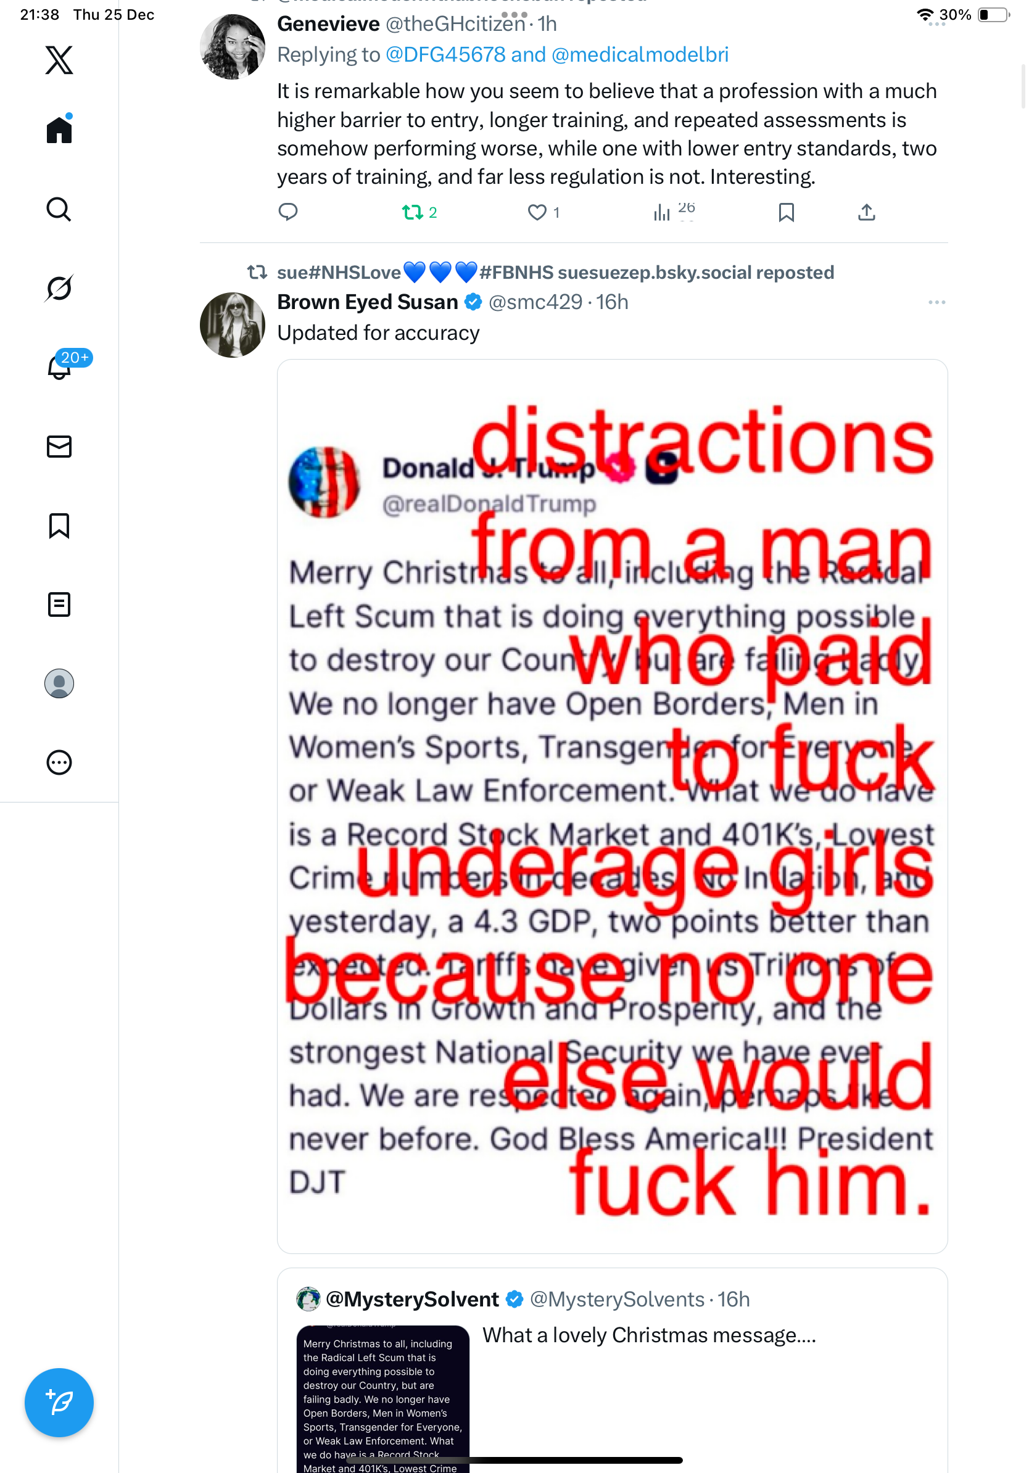
Task: Open more options on Brown Eyed Susan's post
Action: click(936, 302)
